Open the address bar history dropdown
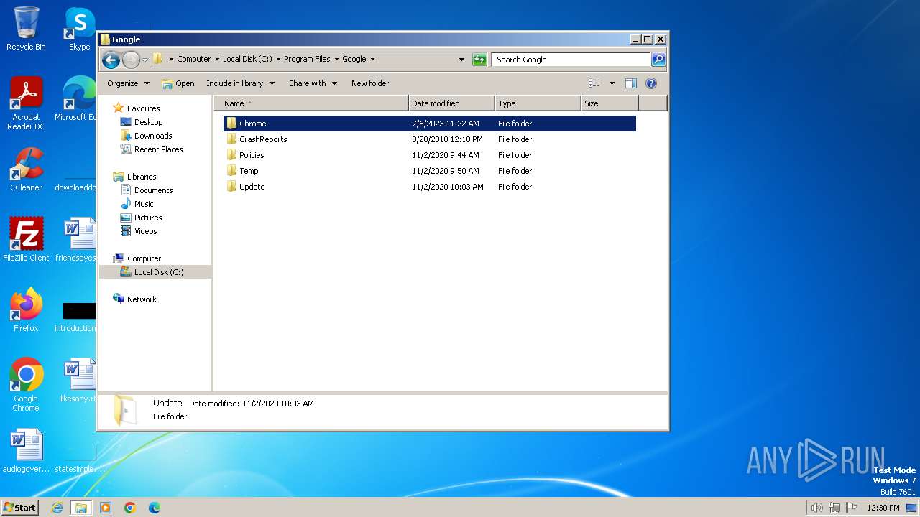 click(x=461, y=60)
